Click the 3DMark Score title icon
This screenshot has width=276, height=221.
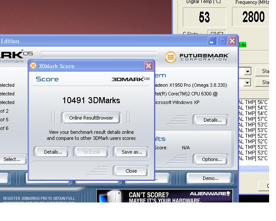pyautogui.click(x=33, y=66)
